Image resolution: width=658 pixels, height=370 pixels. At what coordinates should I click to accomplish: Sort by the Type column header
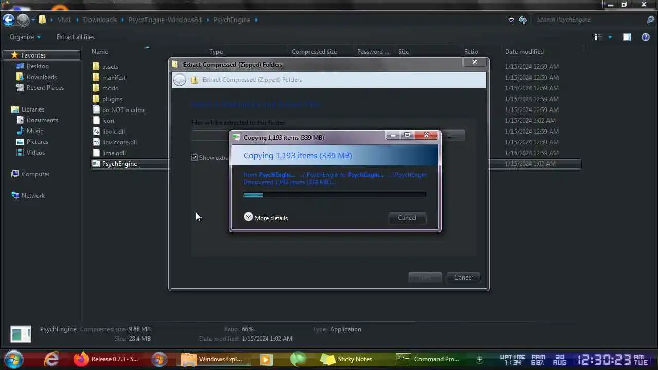[x=216, y=51]
